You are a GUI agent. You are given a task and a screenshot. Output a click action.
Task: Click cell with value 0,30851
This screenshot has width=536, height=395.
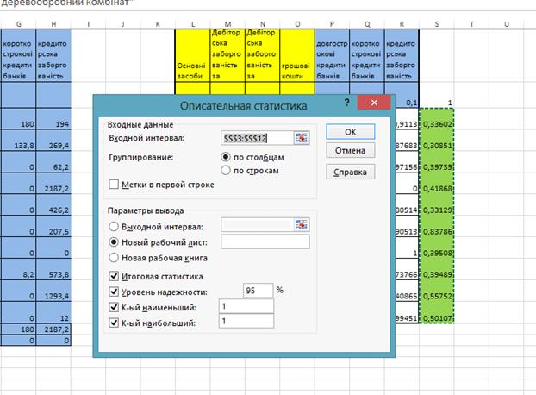coord(437,141)
